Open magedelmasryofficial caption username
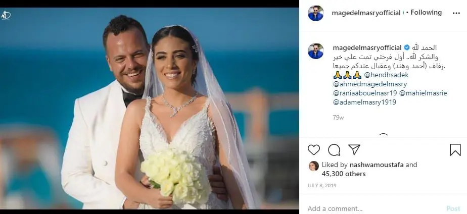 pos(367,47)
